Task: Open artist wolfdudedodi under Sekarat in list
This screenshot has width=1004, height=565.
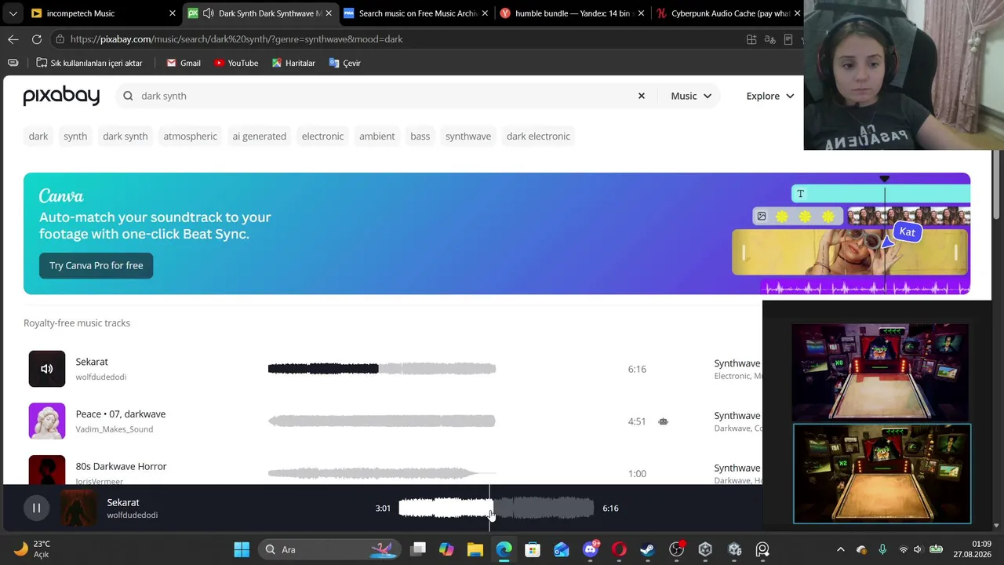Action: click(101, 377)
